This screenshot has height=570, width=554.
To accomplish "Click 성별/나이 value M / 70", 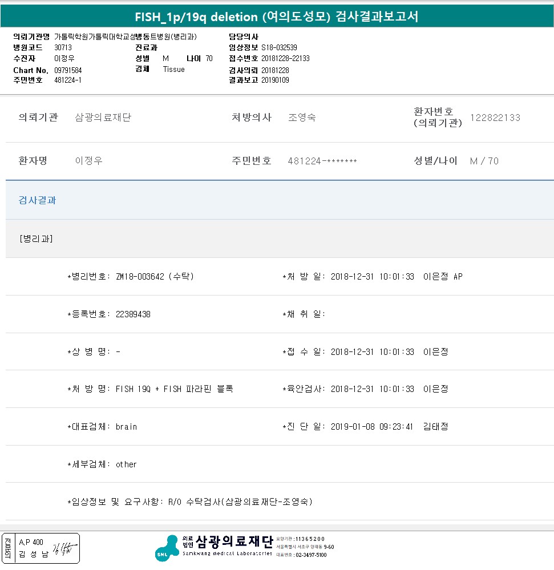I will coord(484,161).
